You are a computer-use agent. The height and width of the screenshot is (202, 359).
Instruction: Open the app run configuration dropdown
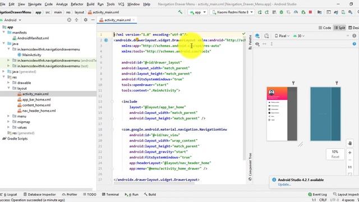coord(198,12)
